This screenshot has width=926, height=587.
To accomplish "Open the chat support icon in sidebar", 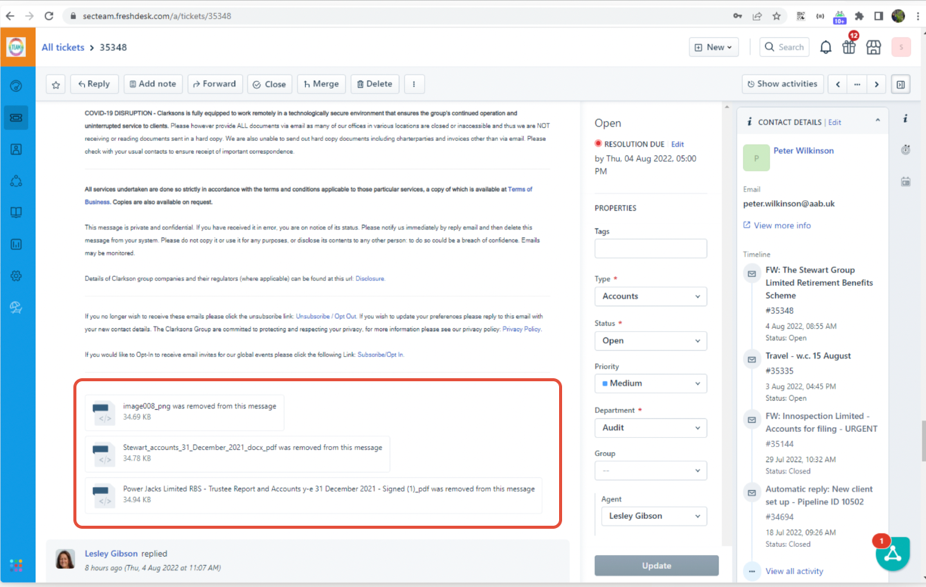I will coord(16,307).
